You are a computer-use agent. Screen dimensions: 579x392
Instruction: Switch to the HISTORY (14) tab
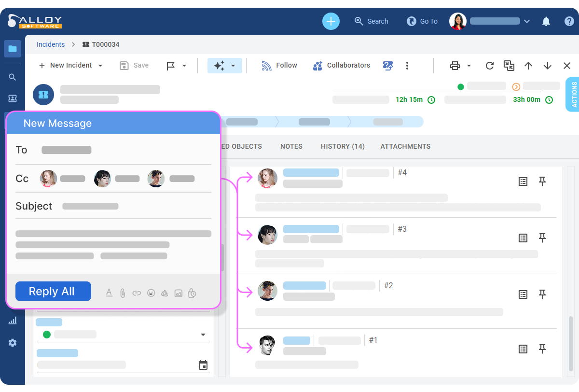[343, 146]
